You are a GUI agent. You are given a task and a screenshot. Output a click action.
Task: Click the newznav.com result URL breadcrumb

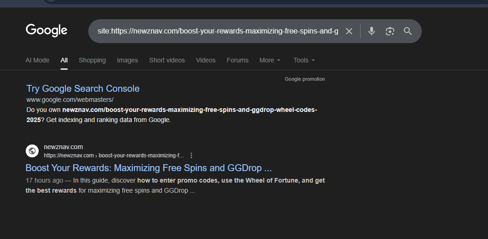click(x=114, y=156)
